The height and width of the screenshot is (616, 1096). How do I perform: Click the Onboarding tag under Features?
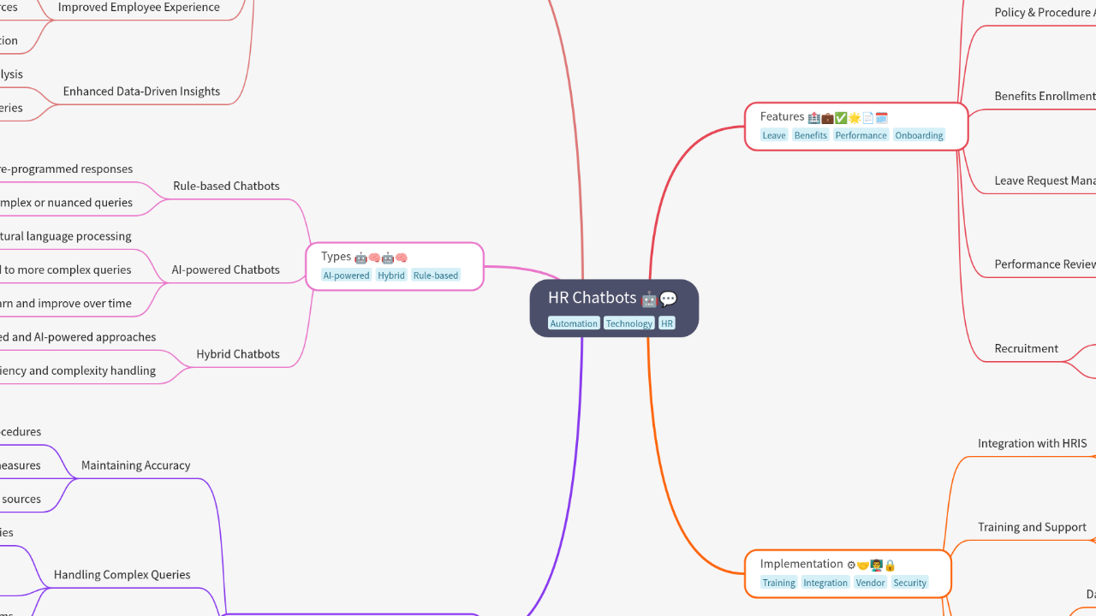coord(919,135)
